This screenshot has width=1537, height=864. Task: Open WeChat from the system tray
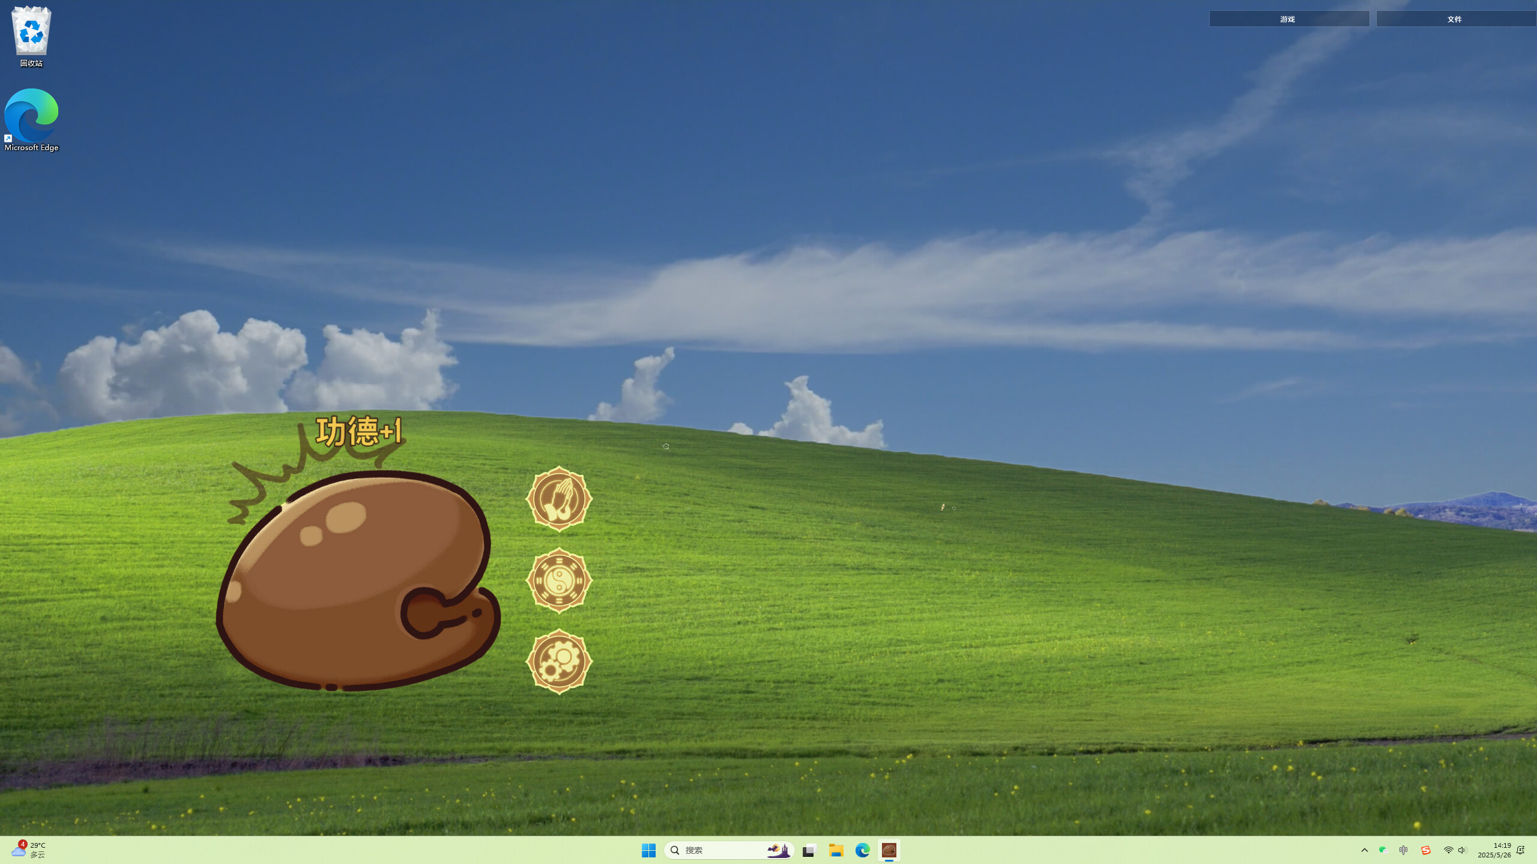1383,850
